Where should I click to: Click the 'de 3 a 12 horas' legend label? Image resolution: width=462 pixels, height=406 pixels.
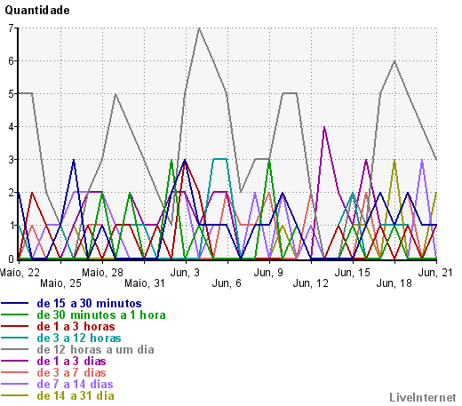79,338
